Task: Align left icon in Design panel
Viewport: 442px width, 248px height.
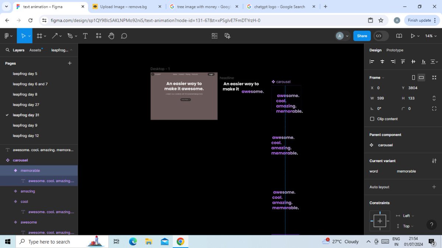Action: coord(372,62)
